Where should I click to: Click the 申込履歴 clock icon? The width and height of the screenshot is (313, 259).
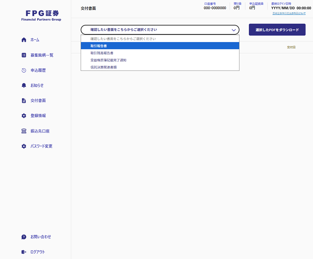point(24,70)
